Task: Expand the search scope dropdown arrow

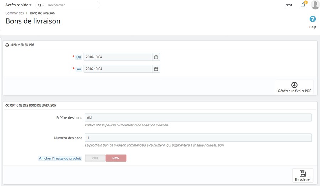Action: (43, 5)
